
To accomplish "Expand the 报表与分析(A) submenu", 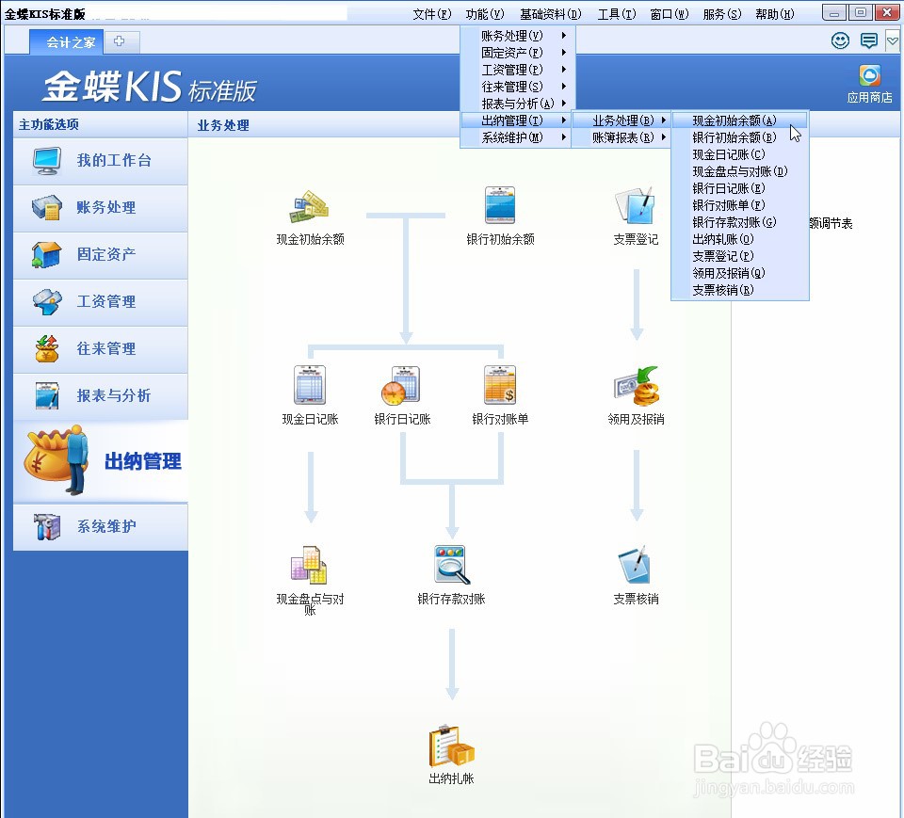I will tap(518, 104).
